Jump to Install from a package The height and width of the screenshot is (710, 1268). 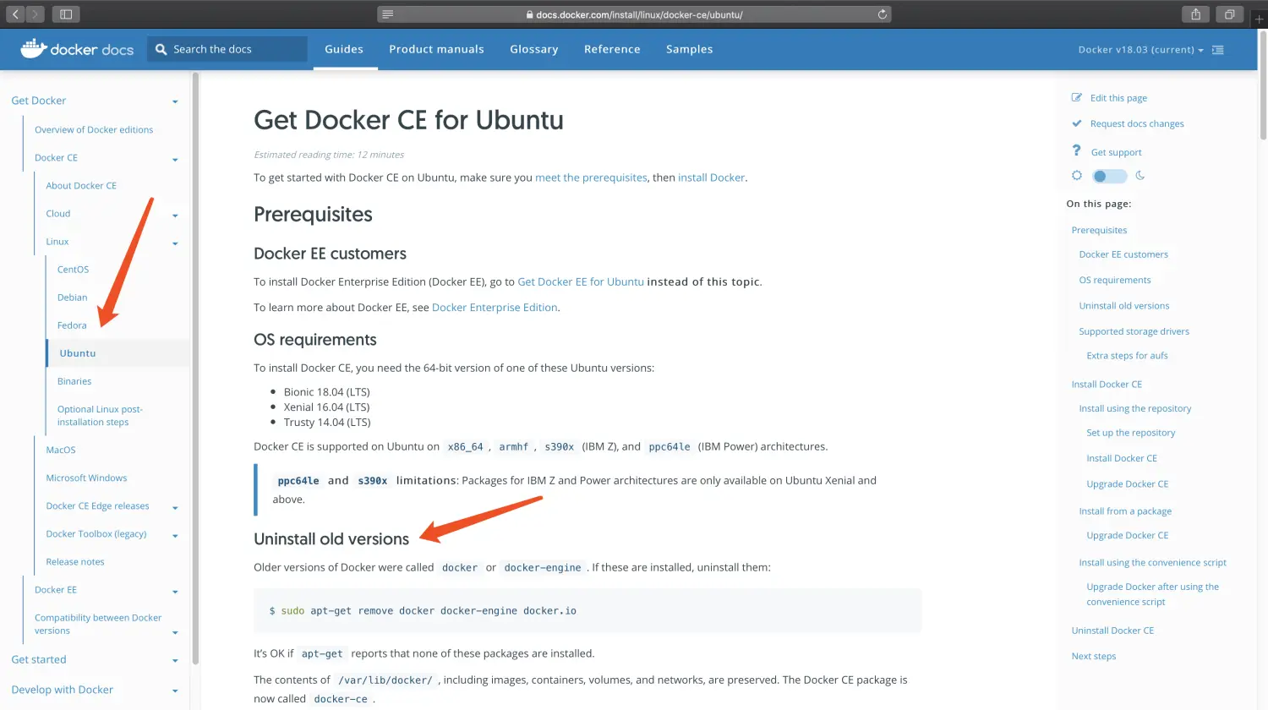pos(1125,511)
